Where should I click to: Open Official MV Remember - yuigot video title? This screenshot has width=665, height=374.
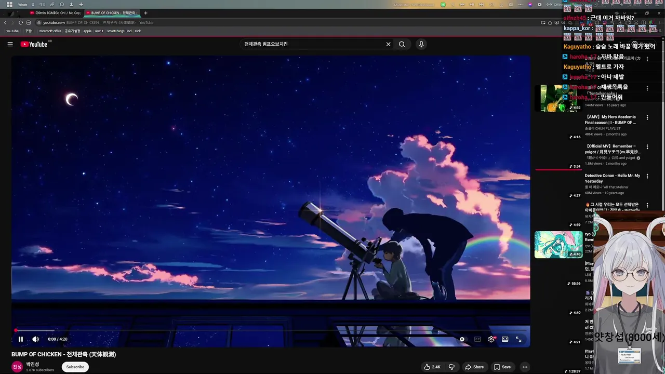613,149
